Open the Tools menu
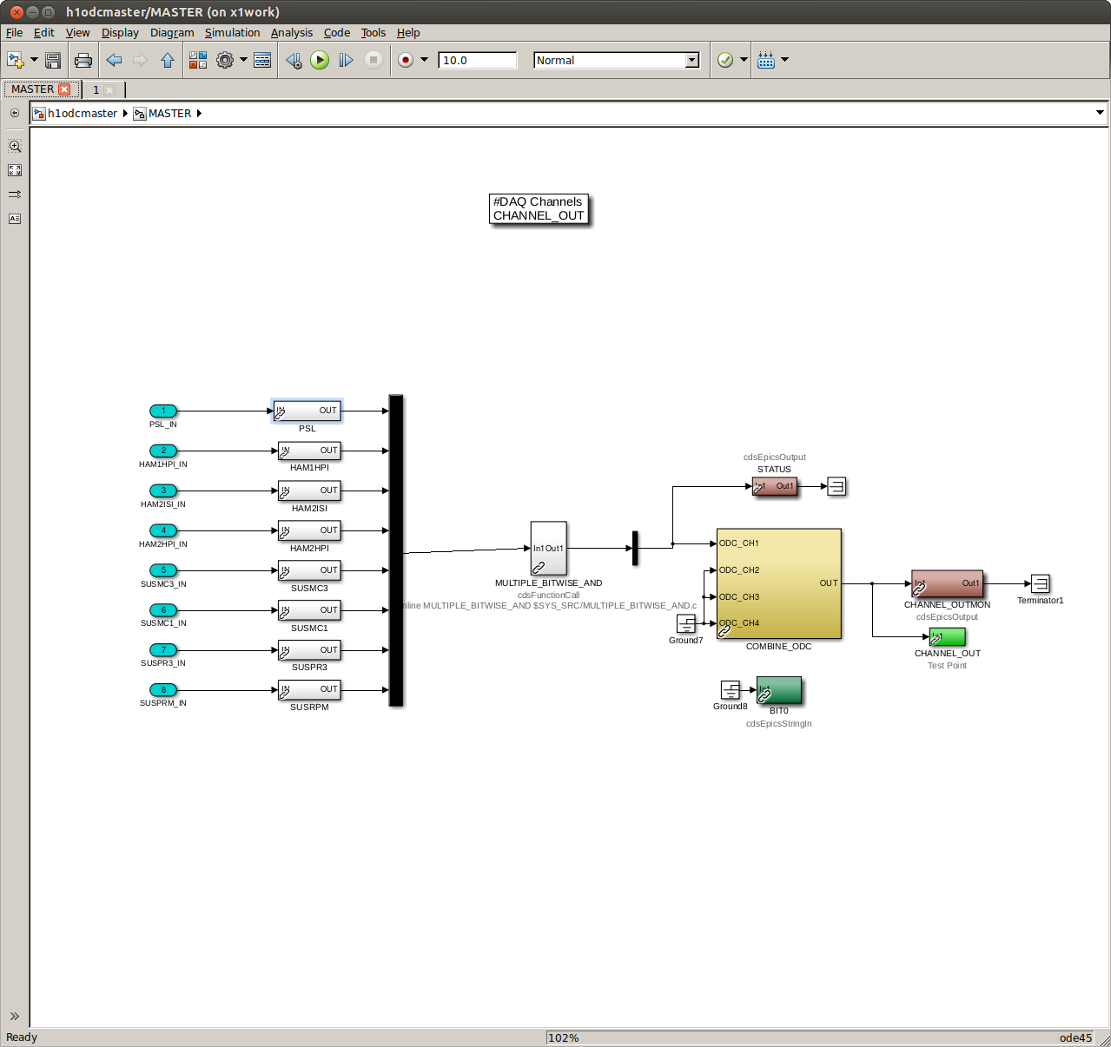 click(374, 33)
